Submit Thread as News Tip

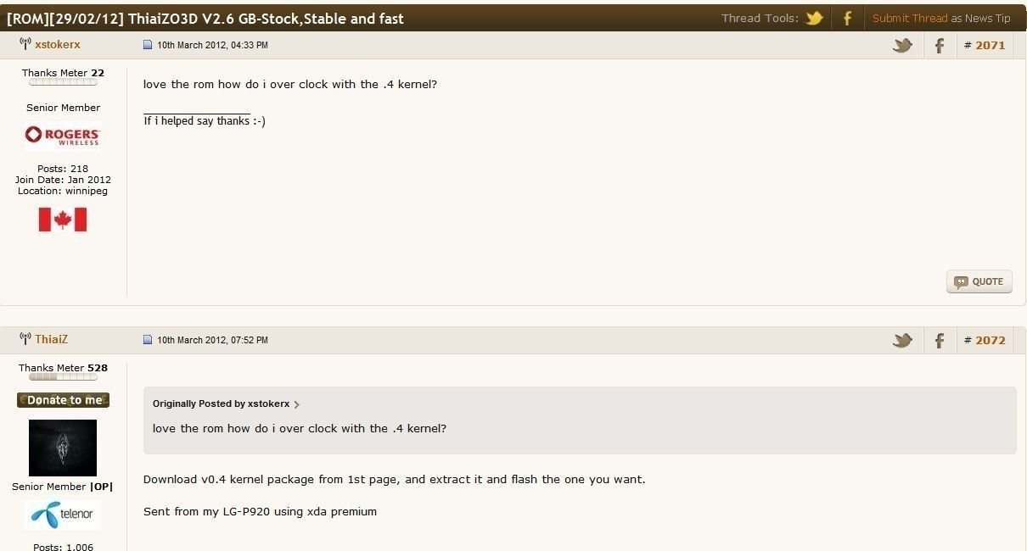[x=941, y=18]
